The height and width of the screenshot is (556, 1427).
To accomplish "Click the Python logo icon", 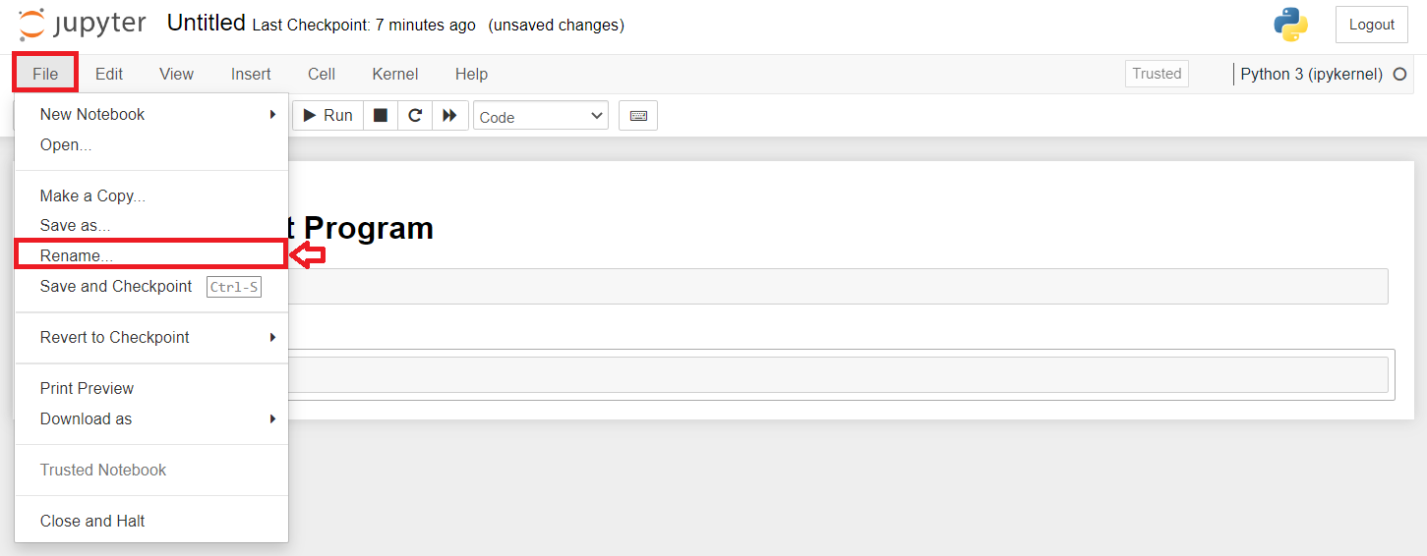I will pyautogui.click(x=1290, y=25).
